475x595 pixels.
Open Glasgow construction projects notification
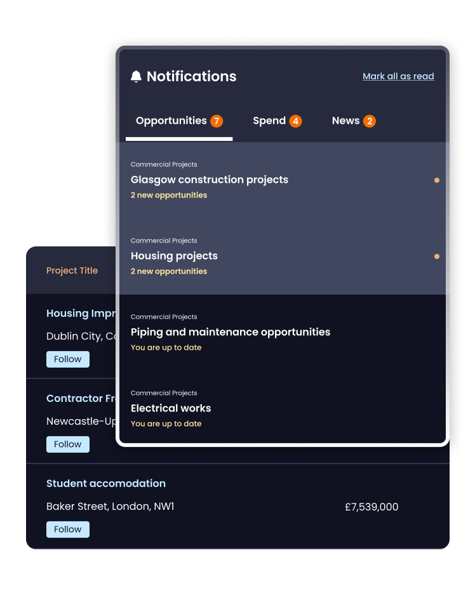point(283,180)
